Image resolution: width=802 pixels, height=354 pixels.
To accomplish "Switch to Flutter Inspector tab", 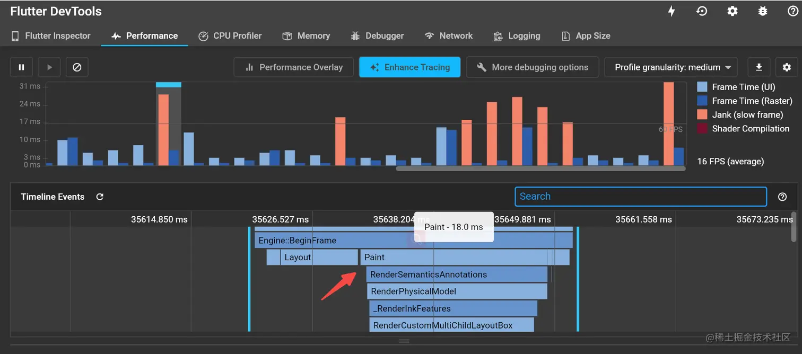I will 51,36.
